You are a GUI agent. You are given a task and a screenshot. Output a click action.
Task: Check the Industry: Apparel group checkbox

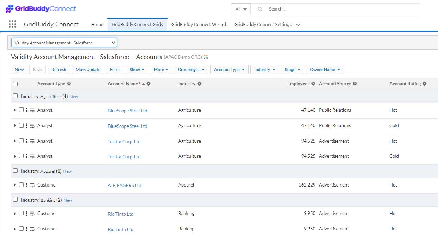coord(15,171)
